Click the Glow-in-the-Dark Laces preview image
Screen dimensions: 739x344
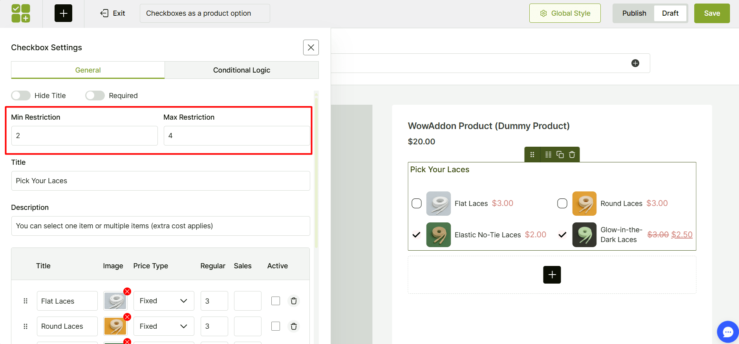(x=584, y=235)
